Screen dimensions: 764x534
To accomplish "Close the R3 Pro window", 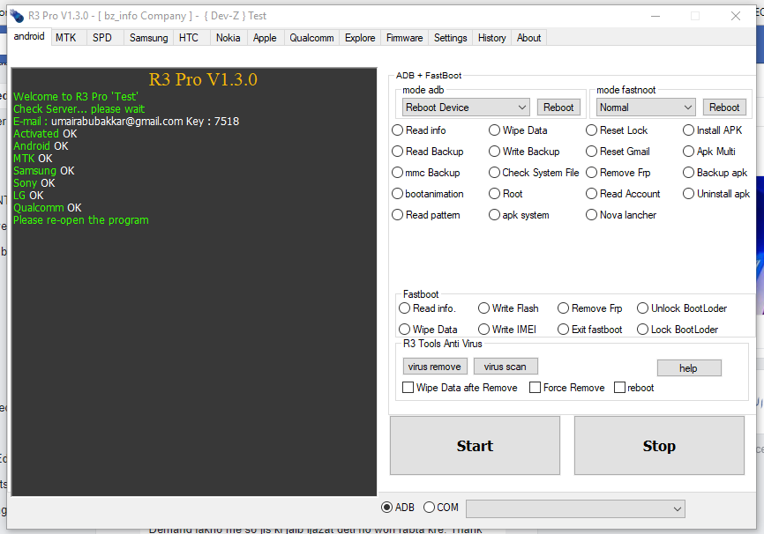I will [x=736, y=16].
